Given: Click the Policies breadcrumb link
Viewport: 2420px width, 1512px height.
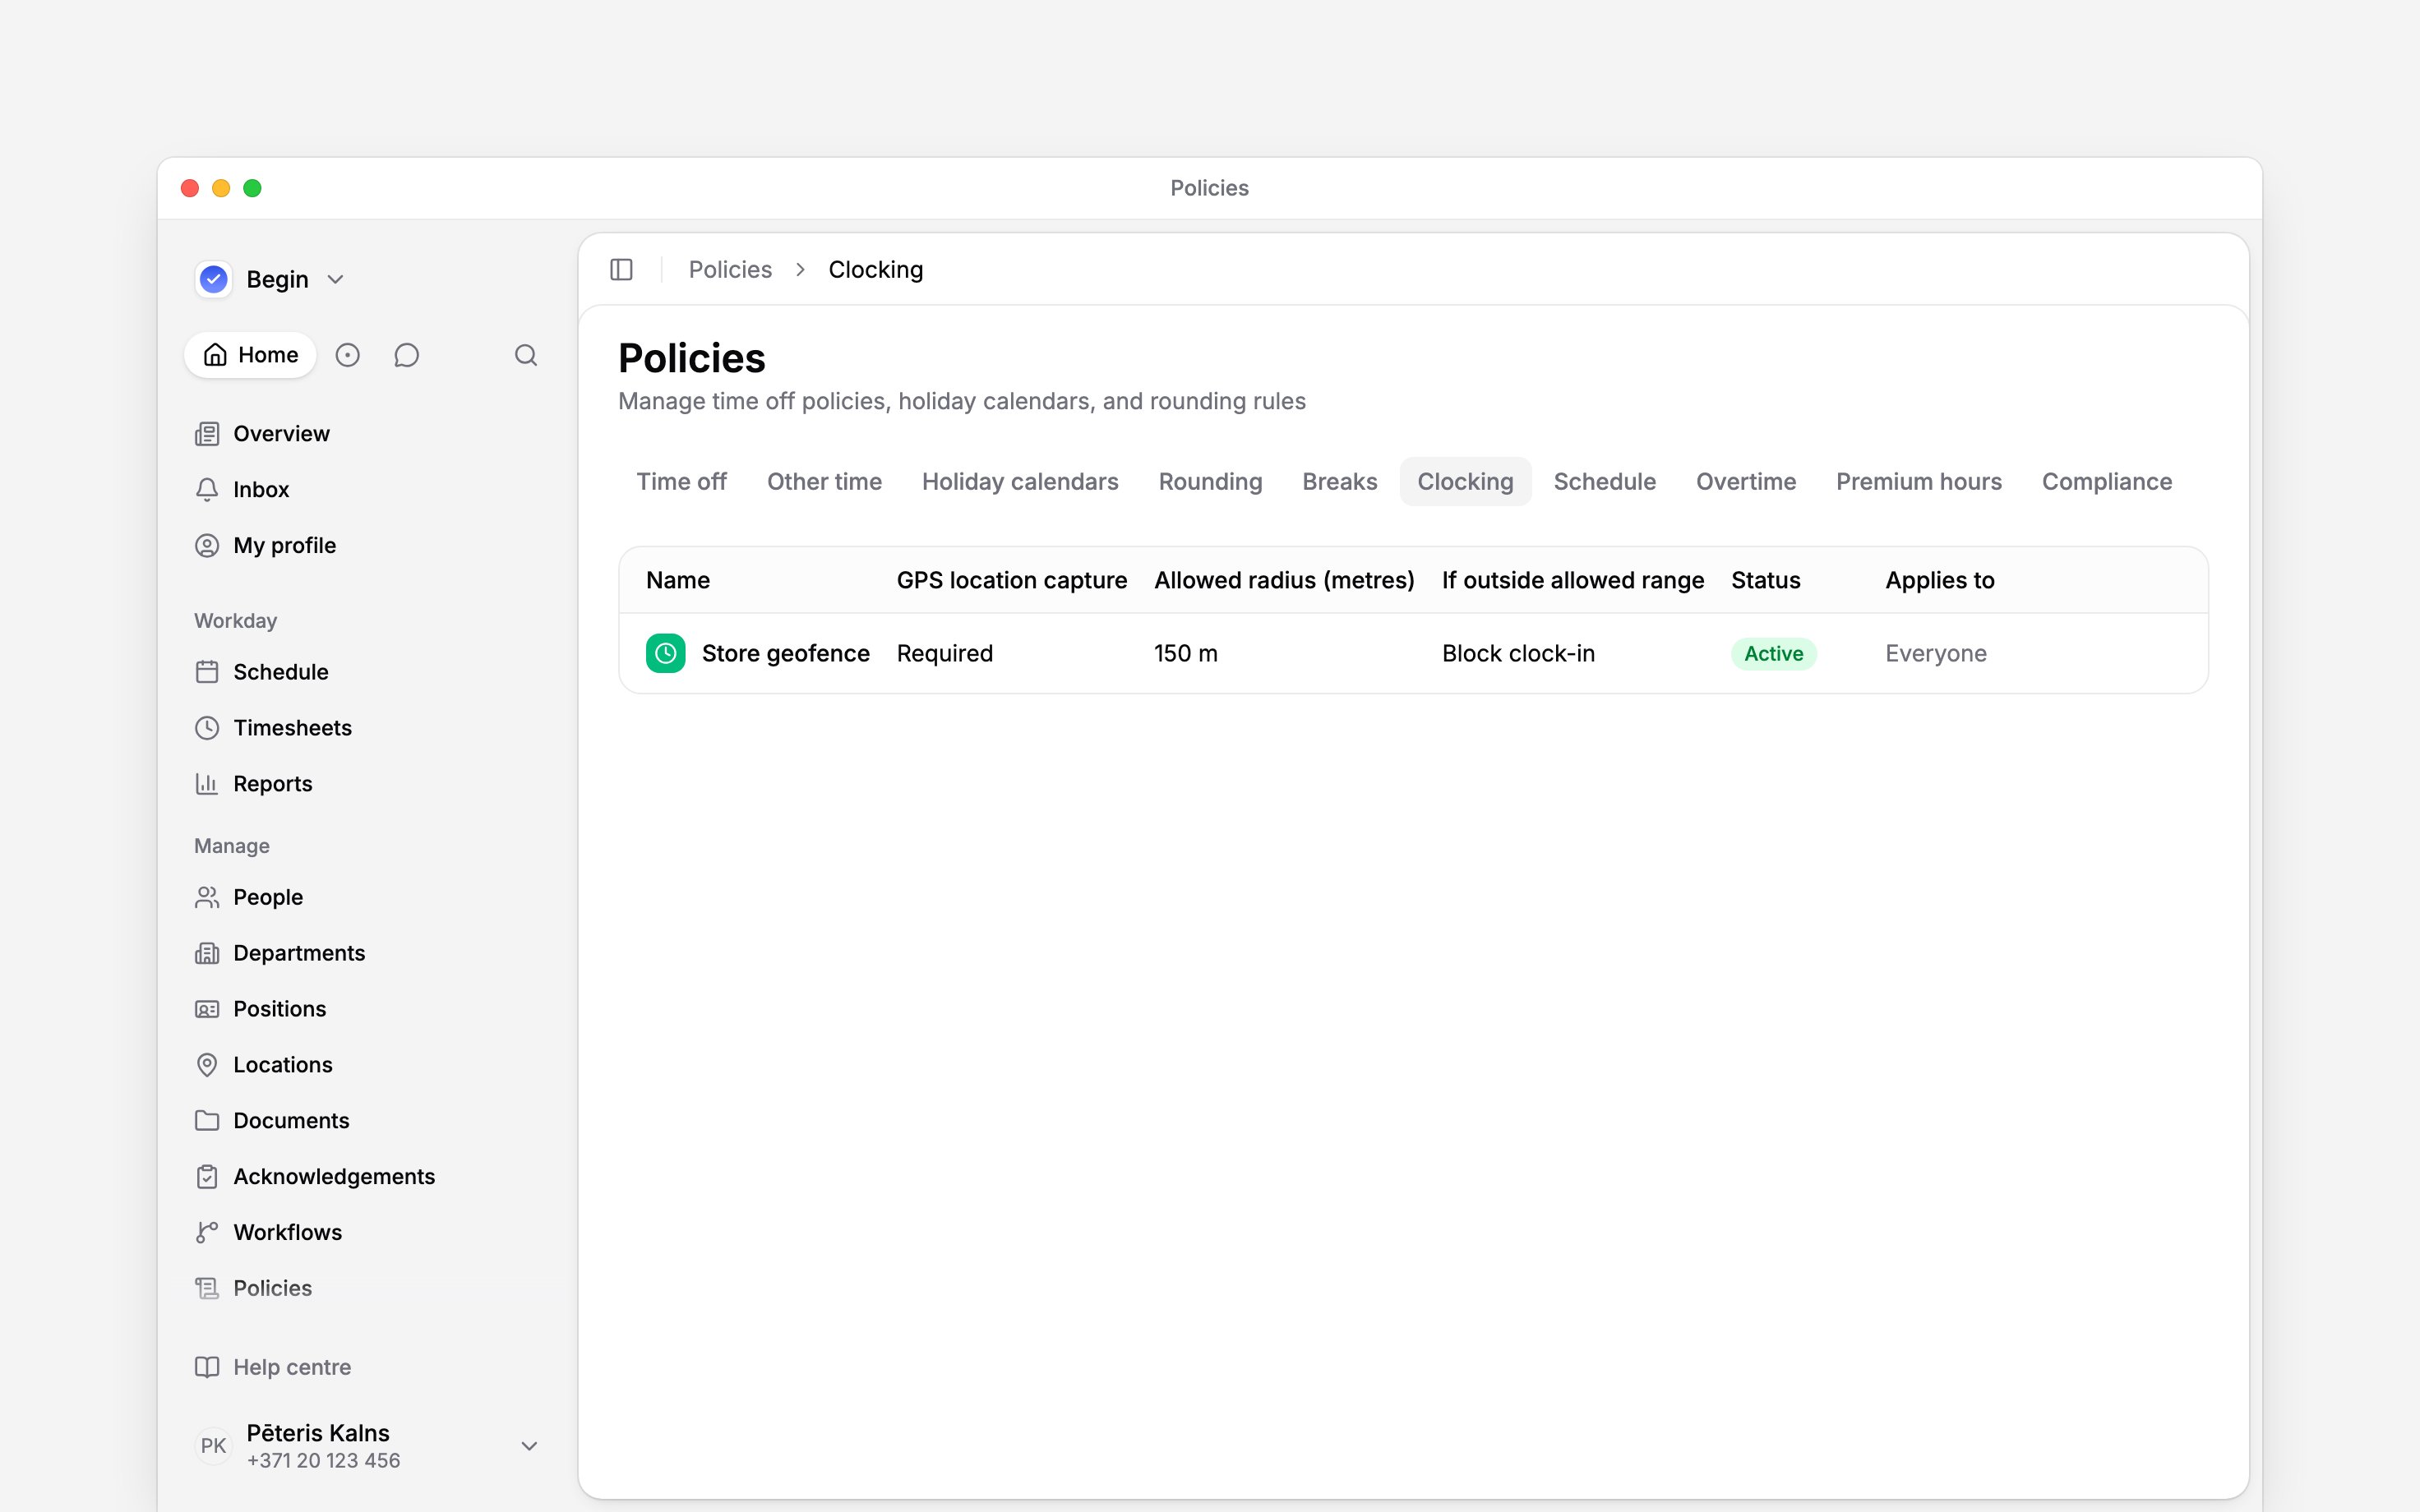Looking at the screenshot, I should tap(730, 270).
